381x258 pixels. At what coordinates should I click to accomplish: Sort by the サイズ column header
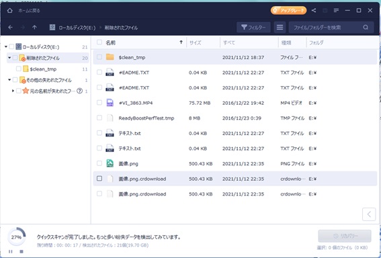195,43
